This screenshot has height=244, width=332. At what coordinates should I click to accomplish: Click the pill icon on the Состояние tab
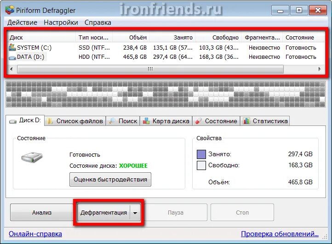(198, 121)
